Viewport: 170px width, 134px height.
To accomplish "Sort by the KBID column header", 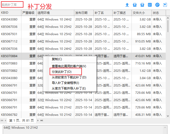I will [11, 13].
